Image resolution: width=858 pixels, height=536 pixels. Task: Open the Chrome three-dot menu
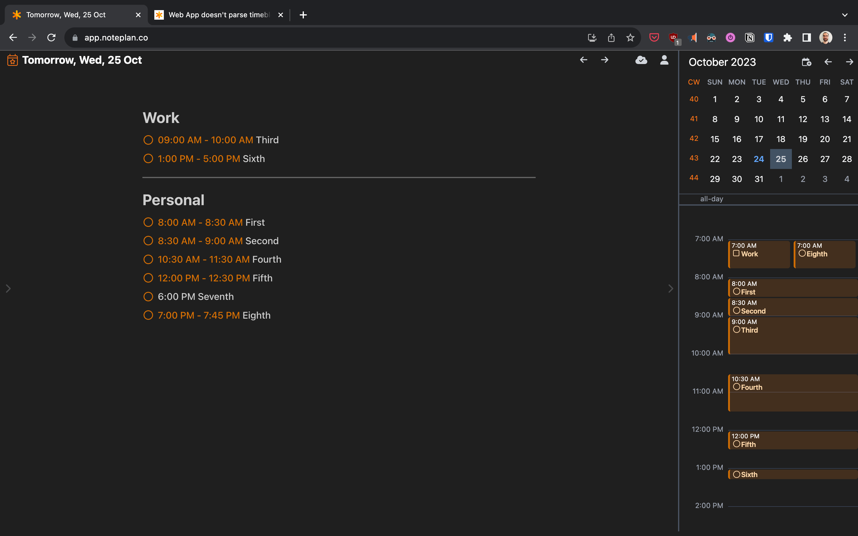(845, 38)
